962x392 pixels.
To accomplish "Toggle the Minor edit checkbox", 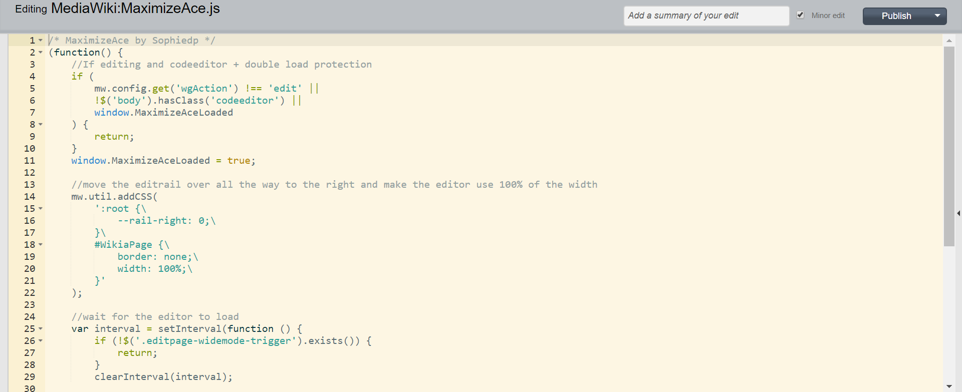I will [x=801, y=15].
